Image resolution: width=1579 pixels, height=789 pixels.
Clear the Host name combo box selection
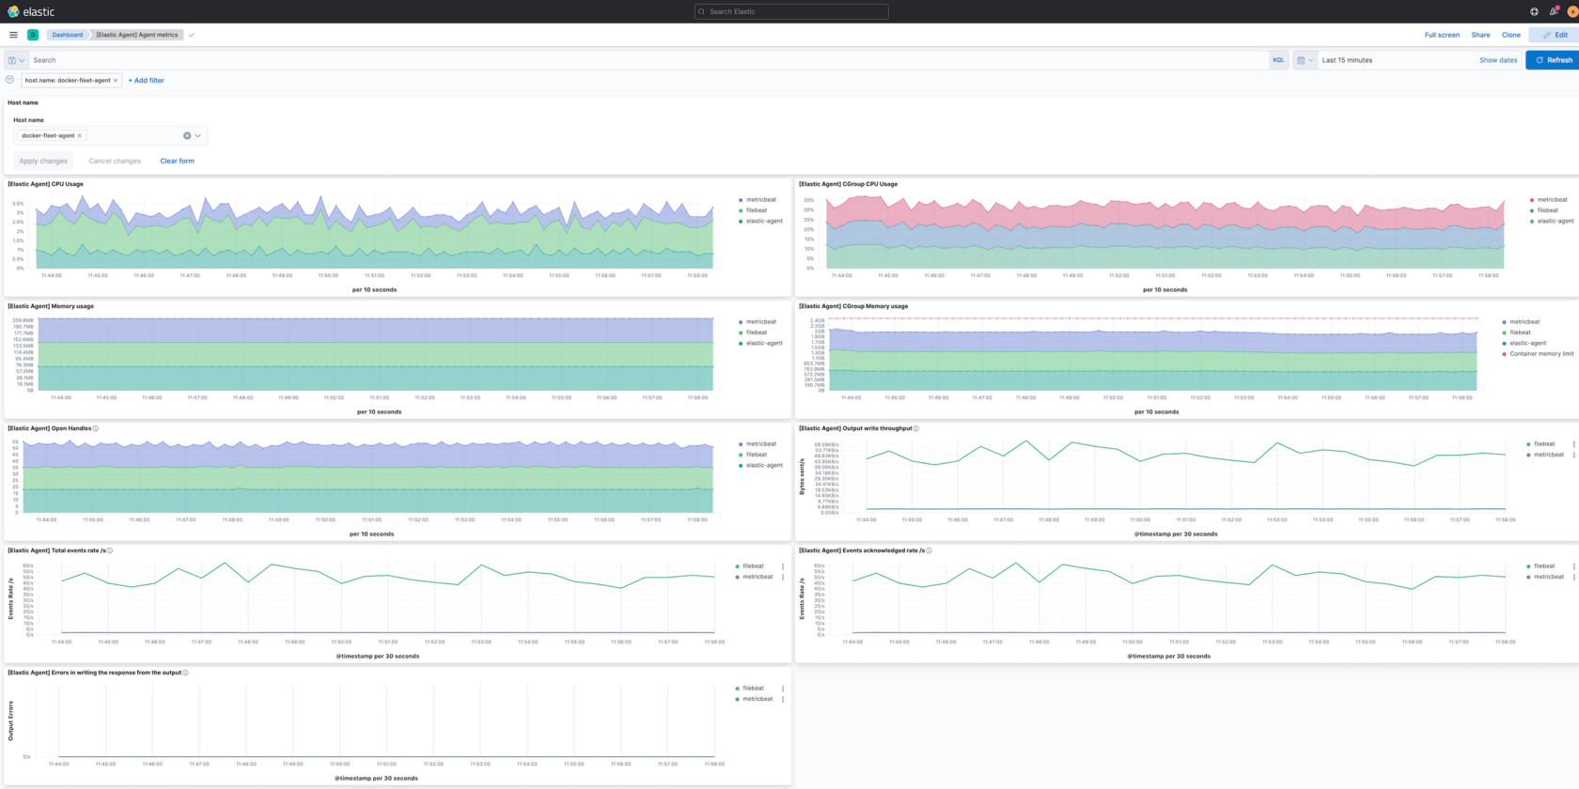coord(187,136)
